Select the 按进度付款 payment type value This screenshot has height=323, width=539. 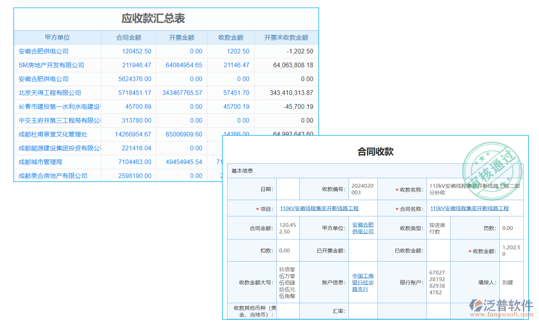(x=437, y=227)
